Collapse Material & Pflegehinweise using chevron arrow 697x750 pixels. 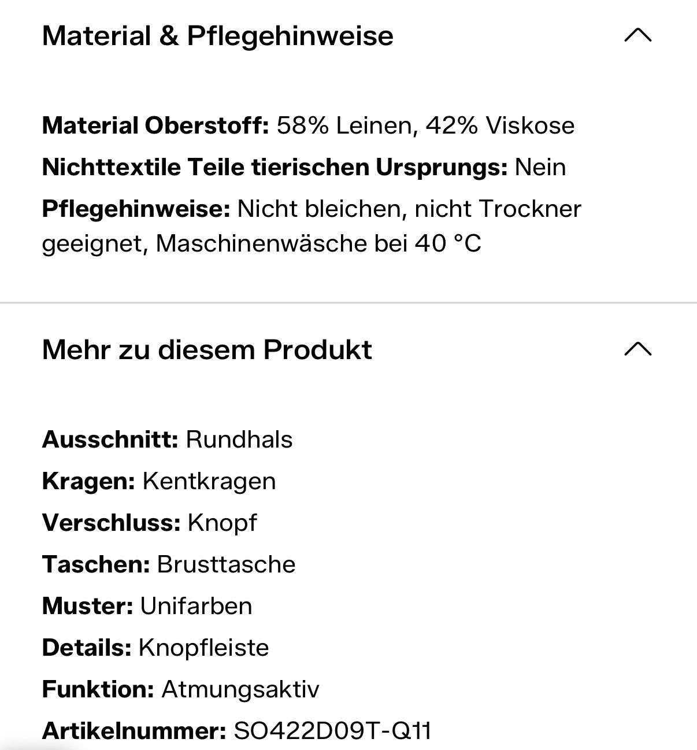638,36
